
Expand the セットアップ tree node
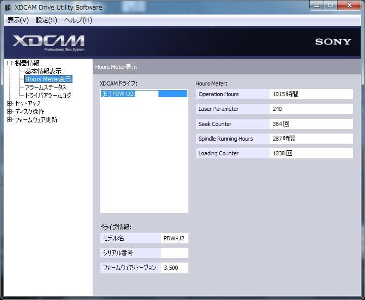9,104
